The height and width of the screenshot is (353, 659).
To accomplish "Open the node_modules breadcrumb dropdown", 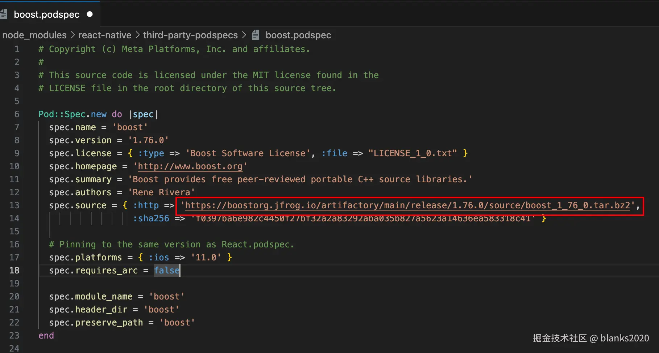I will click(34, 35).
